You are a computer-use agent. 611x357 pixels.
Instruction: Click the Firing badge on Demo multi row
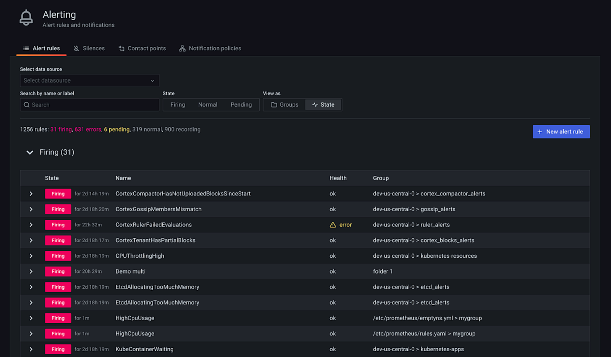(x=58, y=271)
